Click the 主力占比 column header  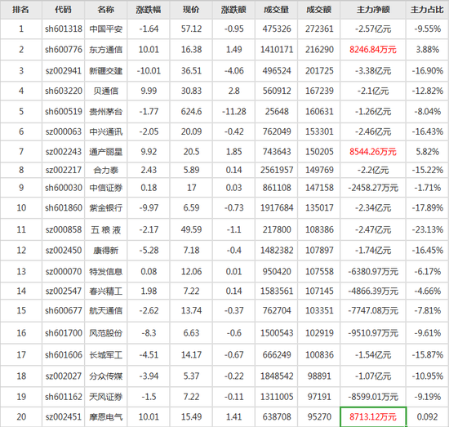click(x=428, y=10)
